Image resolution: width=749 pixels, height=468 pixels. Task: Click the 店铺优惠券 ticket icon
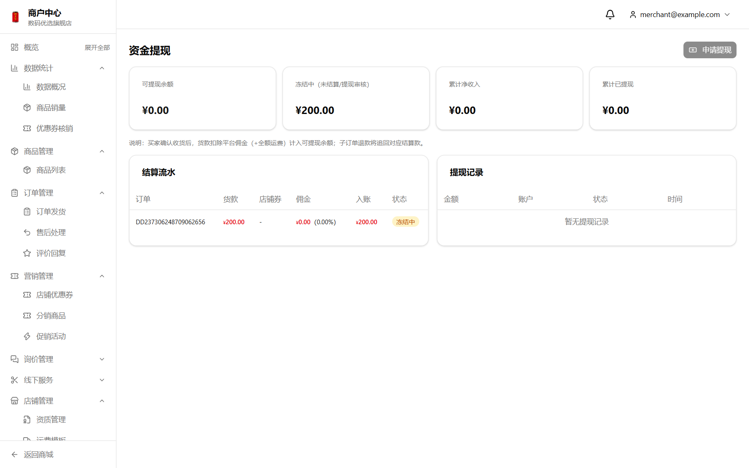(x=27, y=295)
